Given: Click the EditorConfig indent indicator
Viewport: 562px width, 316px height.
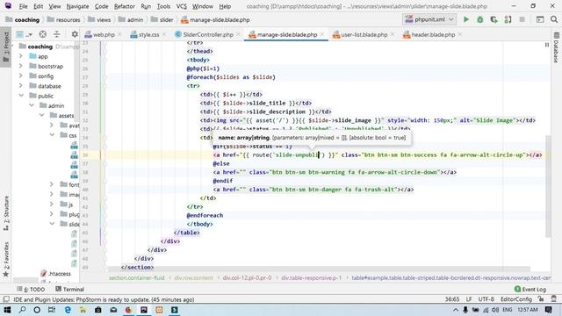Looking at the screenshot, I should coord(516,299).
